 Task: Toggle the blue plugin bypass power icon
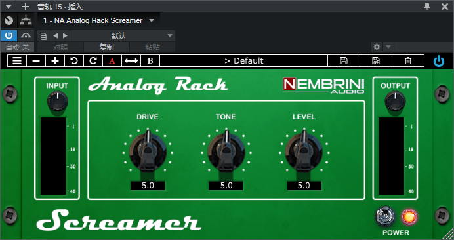coord(439,61)
